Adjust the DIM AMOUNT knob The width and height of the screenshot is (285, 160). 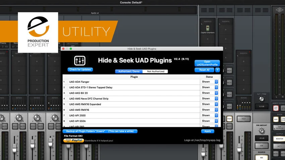[262, 131]
